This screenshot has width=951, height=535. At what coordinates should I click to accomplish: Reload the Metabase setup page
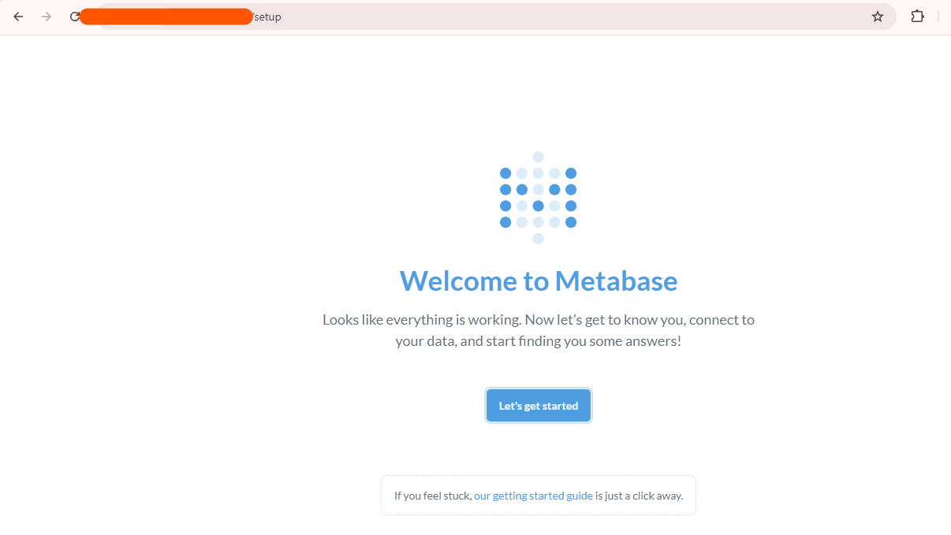[75, 17]
